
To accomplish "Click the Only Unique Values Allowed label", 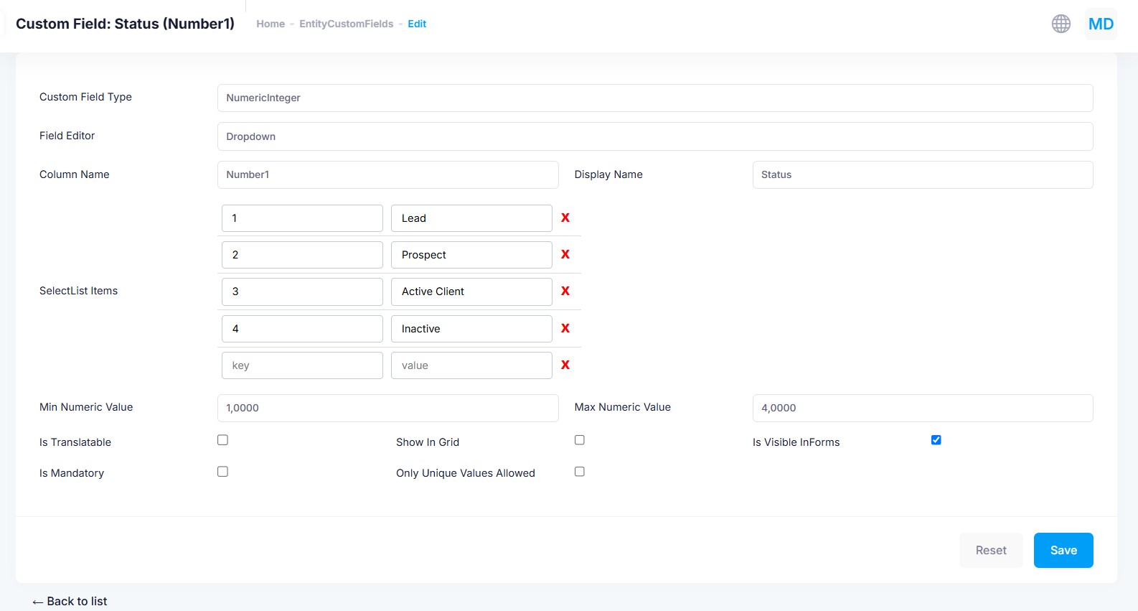I will tap(466, 473).
